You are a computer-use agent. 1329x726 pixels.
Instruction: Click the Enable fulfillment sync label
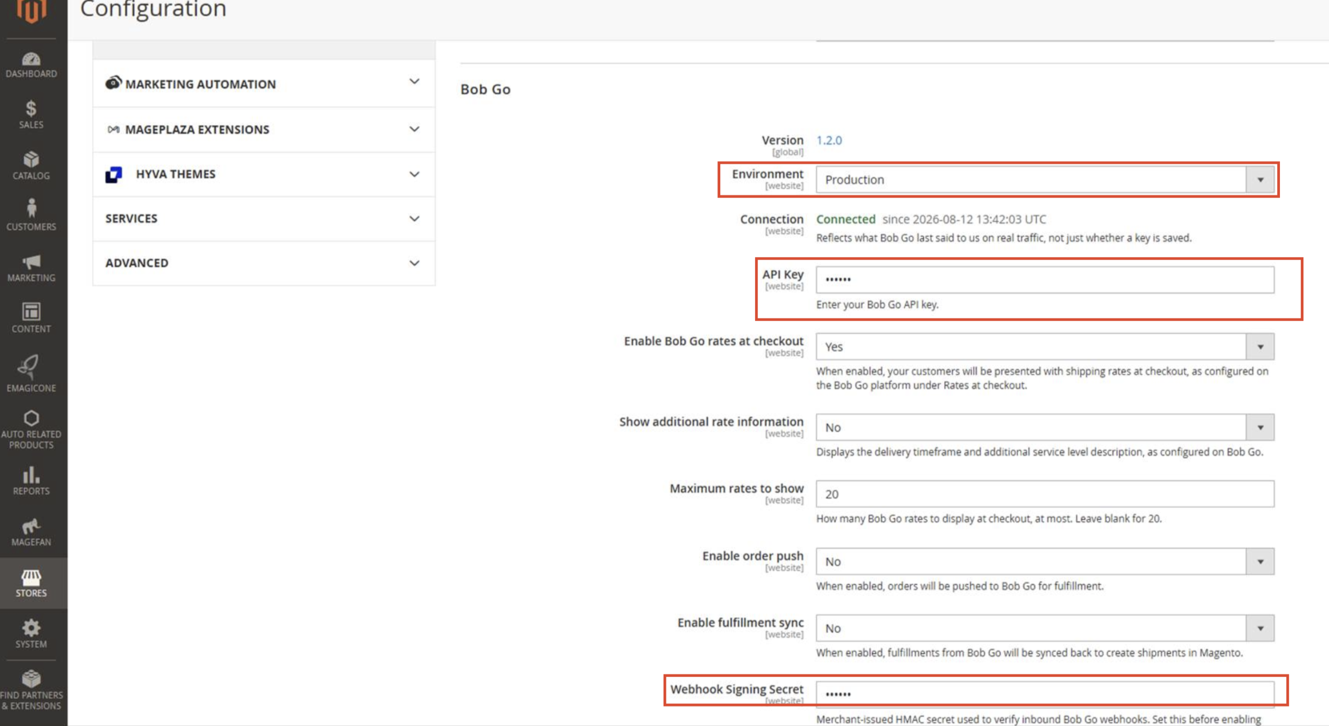(x=741, y=623)
